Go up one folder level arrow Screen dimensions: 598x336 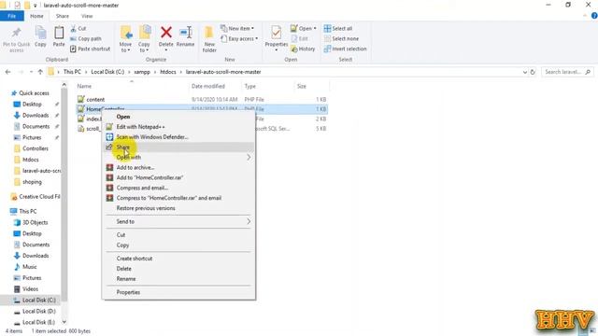point(40,72)
